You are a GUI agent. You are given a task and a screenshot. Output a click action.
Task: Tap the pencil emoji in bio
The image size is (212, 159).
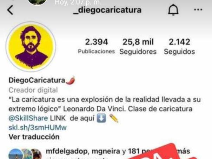coord(114,118)
